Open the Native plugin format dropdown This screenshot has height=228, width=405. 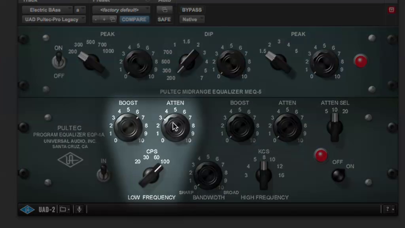coord(192,19)
